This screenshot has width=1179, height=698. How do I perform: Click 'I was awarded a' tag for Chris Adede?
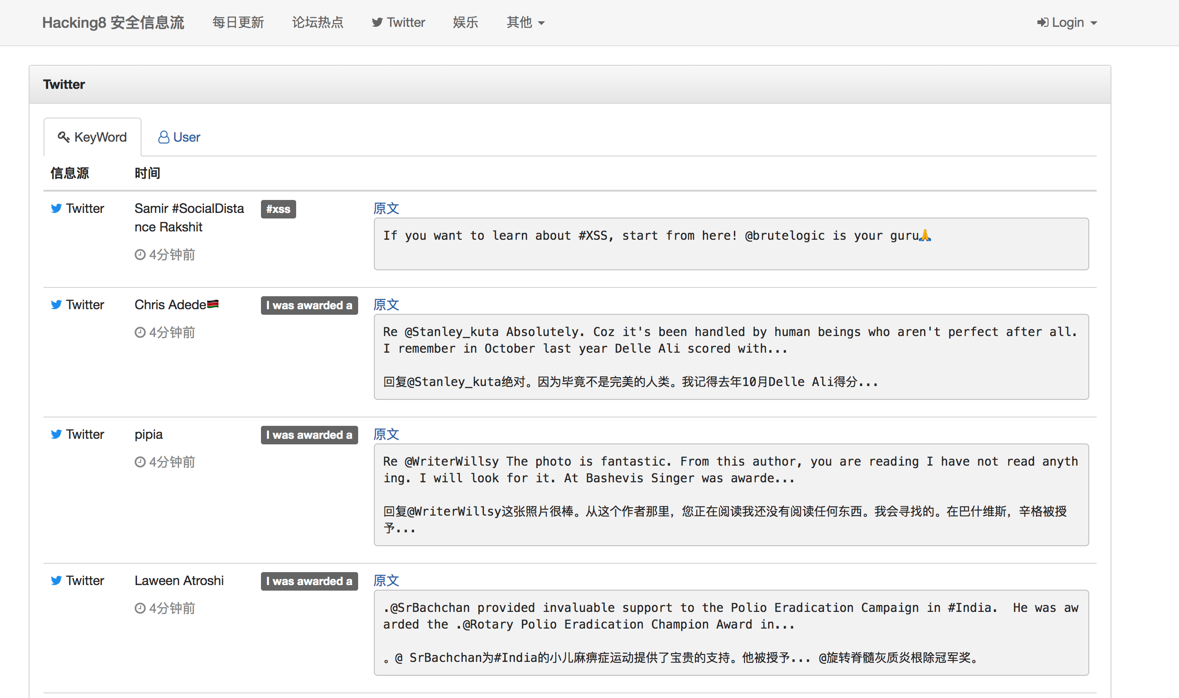pyautogui.click(x=309, y=305)
